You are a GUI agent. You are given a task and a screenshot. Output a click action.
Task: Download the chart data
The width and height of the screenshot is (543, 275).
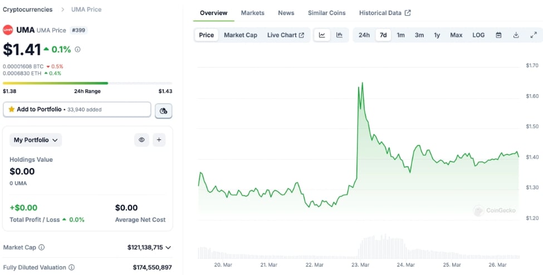[516, 35]
